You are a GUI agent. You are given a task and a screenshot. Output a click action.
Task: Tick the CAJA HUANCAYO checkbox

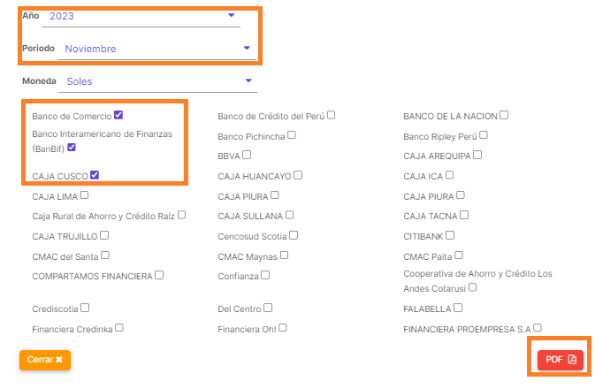(x=298, y=175)
